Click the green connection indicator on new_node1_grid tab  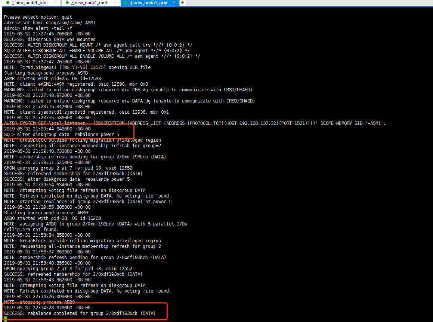point(126,3)
